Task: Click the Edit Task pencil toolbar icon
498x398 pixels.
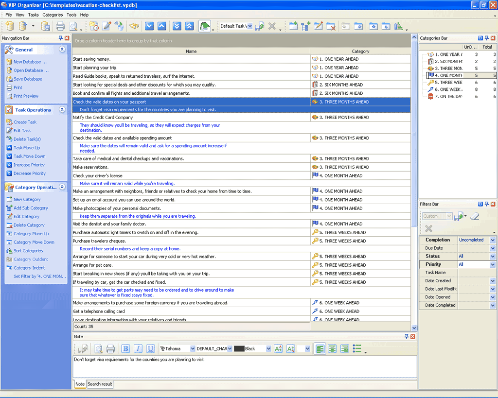Action: click(x=107, y=26)
